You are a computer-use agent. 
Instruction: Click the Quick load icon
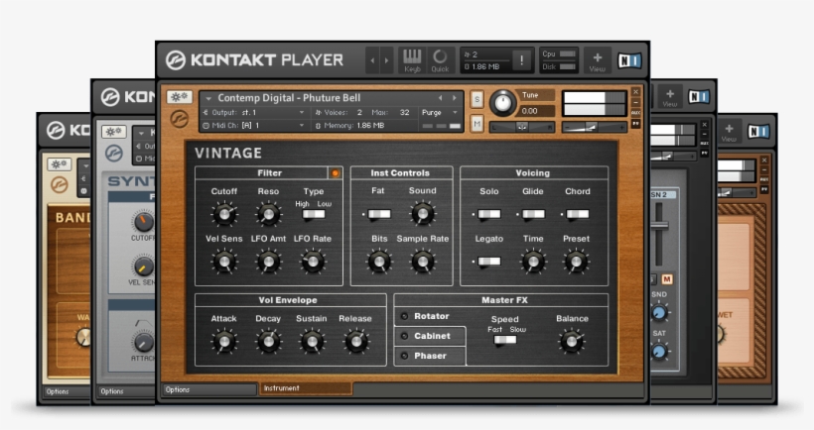pyautogui.click(x=440, y=60)
